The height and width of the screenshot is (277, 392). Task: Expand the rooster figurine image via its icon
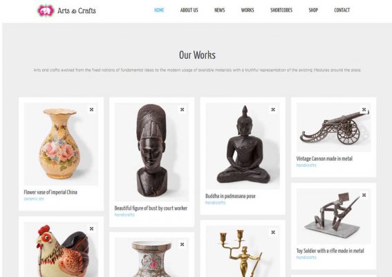tap(91, 229)
